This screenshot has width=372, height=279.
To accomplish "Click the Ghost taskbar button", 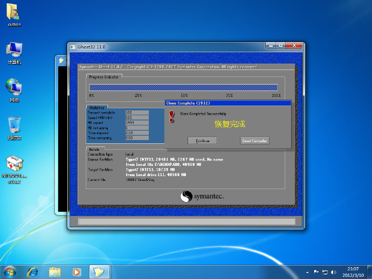I will tap(99, 272).
